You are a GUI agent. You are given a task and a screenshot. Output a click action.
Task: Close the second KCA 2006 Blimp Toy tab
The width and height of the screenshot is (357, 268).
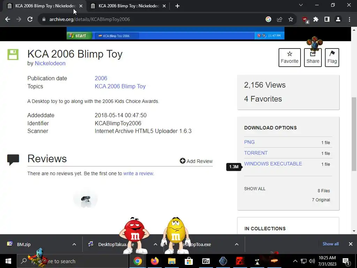click(x=164, y=6)
